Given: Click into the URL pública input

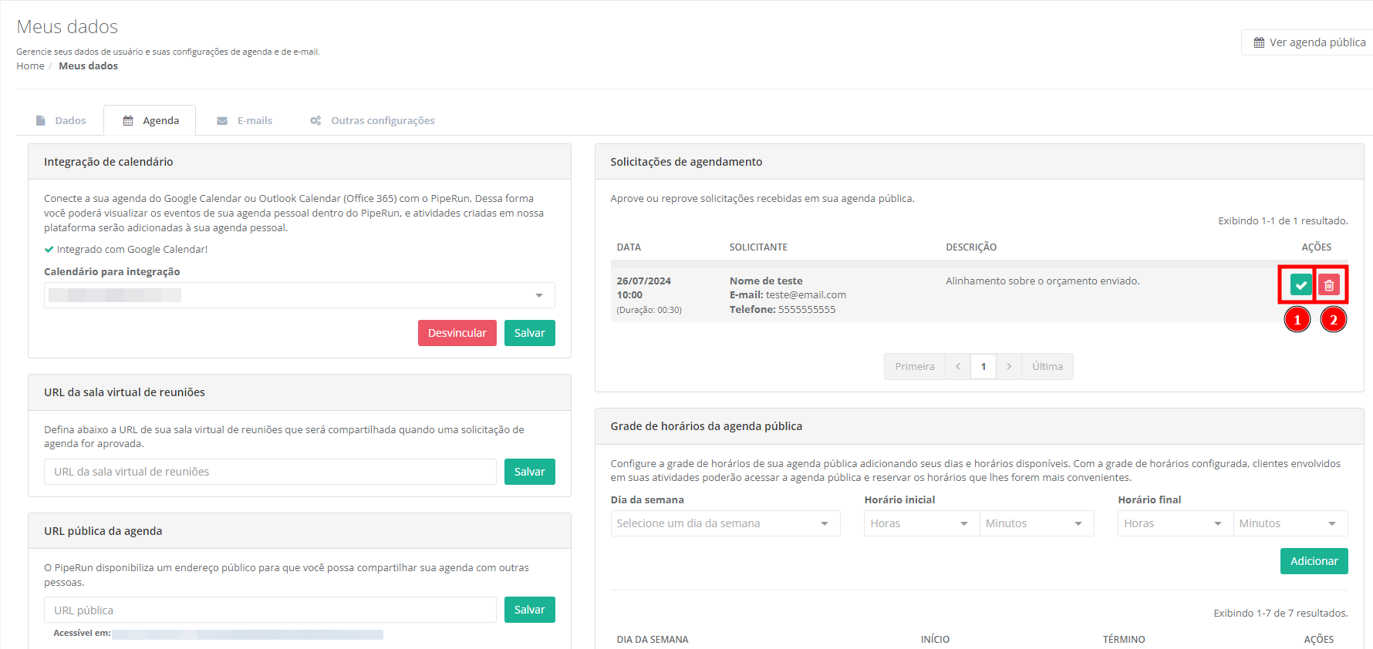Looking at the screenshot, I should (270, 610).
